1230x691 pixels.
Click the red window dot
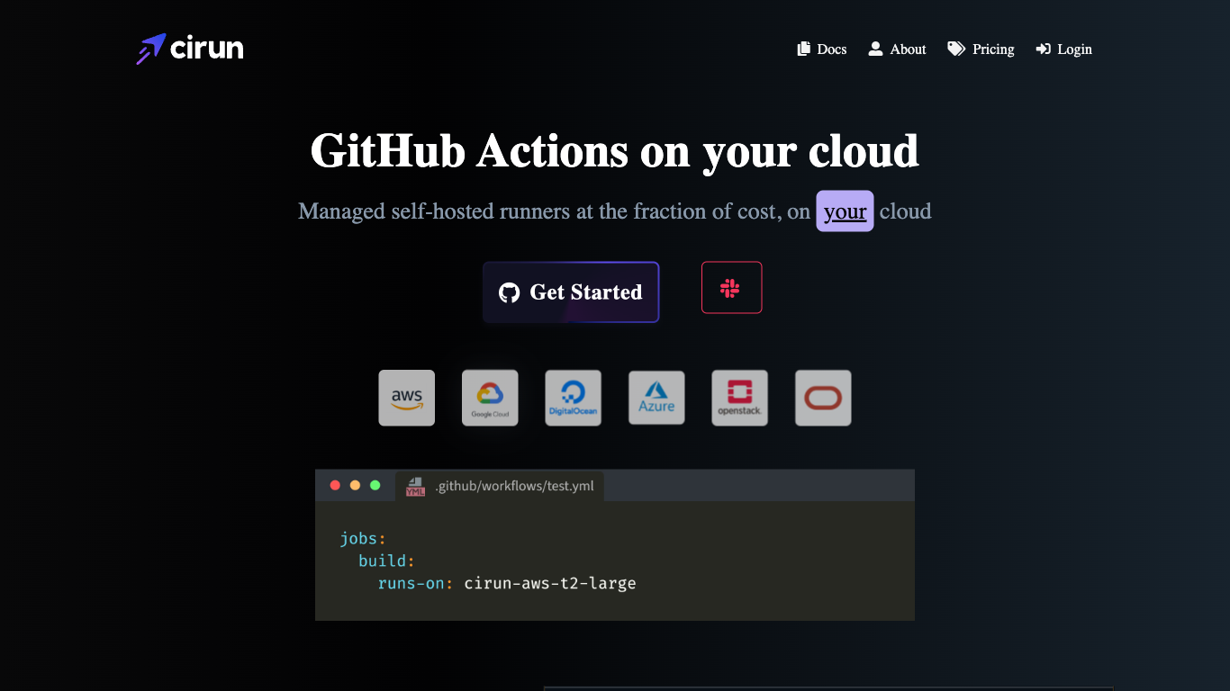click(x=335, y=485)
